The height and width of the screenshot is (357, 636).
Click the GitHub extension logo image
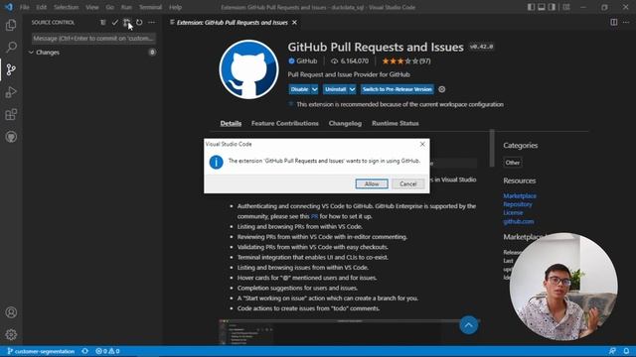[248, 69]
